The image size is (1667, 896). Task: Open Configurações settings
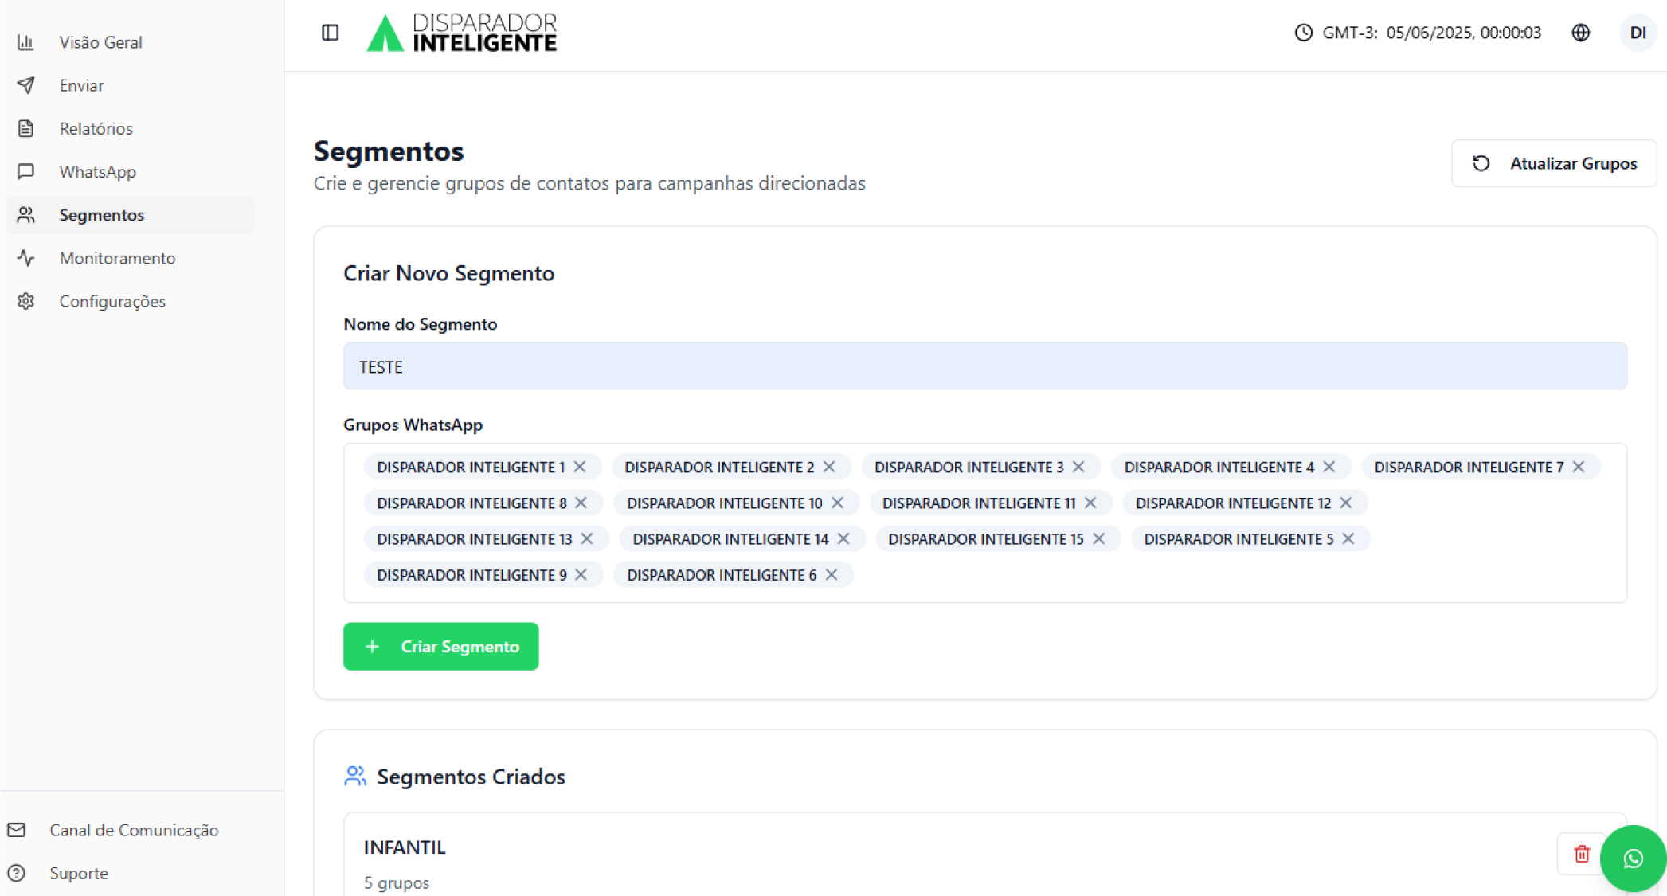tap(131, 301)
